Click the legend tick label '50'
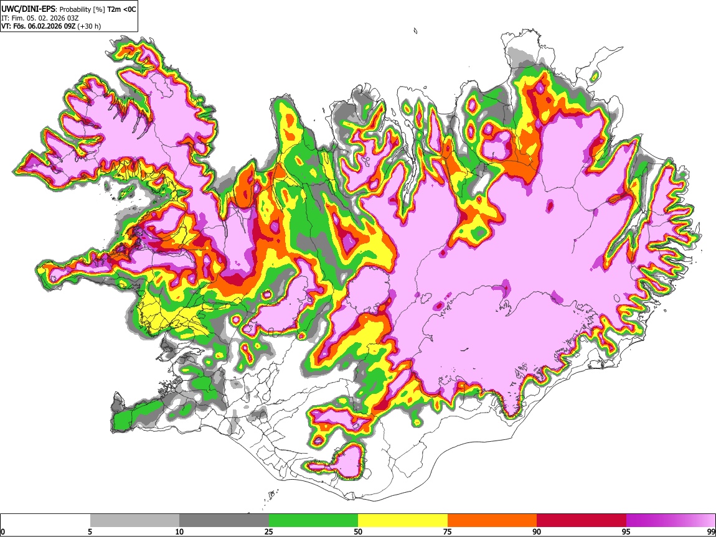 click(x=358, y=531)
